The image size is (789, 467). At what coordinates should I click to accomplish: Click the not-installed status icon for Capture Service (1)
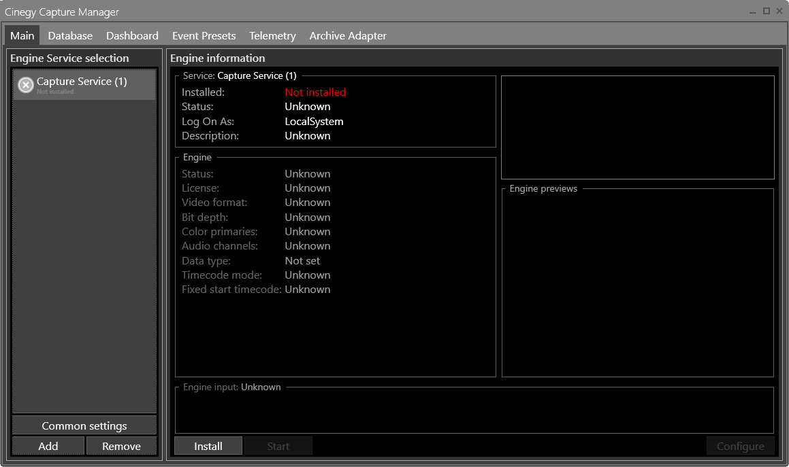pyautogui.click(x=26, y=85)
